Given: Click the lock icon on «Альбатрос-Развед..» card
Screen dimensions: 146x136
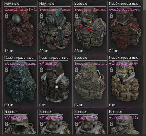Looking at the screenshot, I should point(7,70).
